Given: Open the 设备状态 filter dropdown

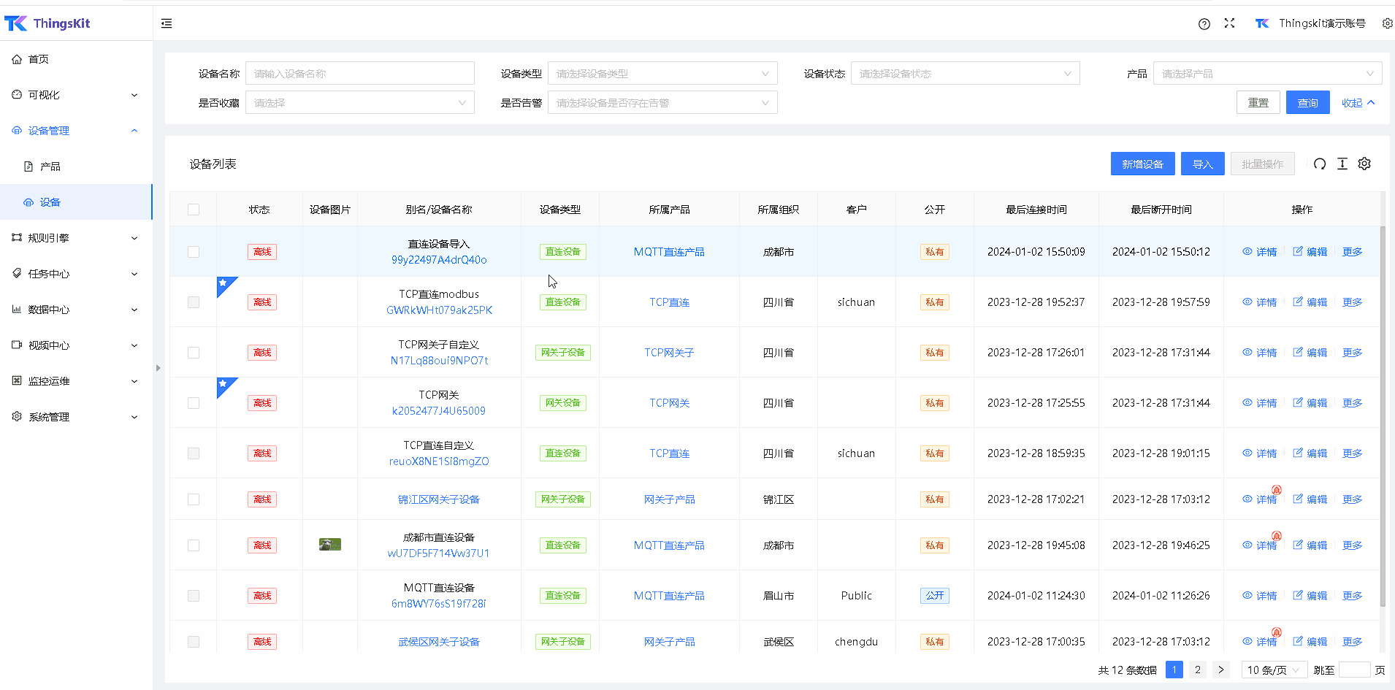Looking at the screenshot, I should click(965, 74).
